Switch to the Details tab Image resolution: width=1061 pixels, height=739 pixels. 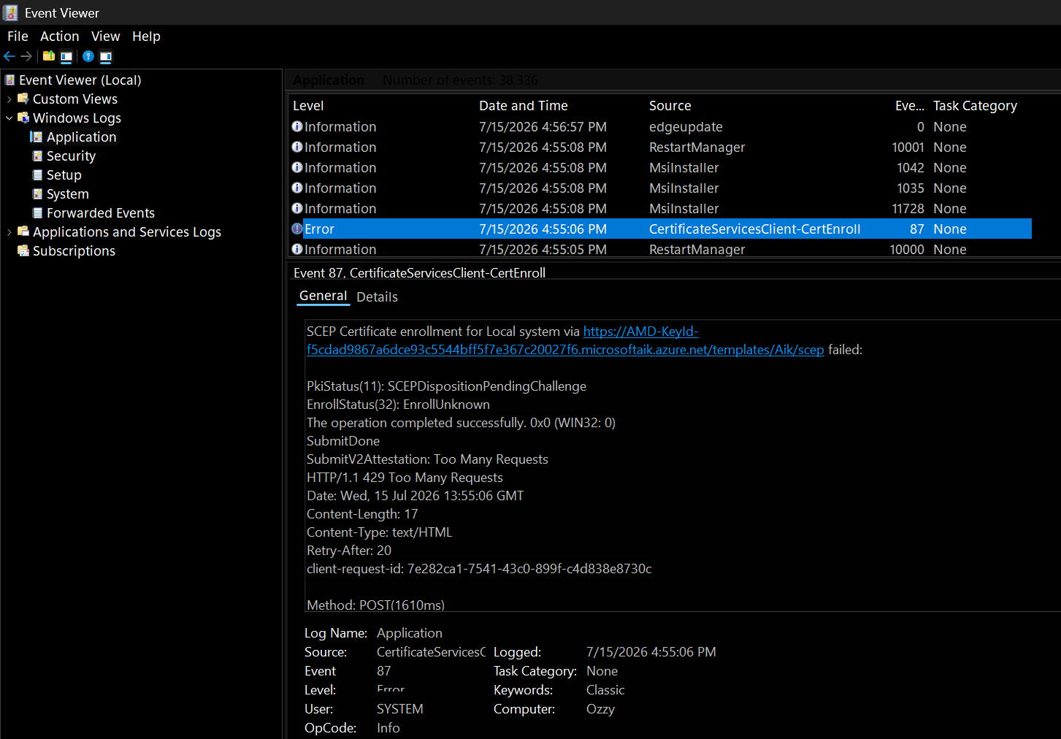(377, 296)
